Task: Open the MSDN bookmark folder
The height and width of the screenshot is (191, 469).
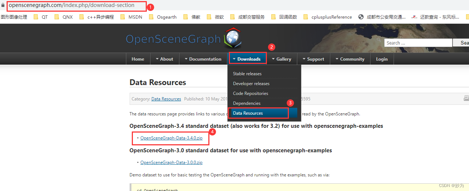Action: point(131,17)
